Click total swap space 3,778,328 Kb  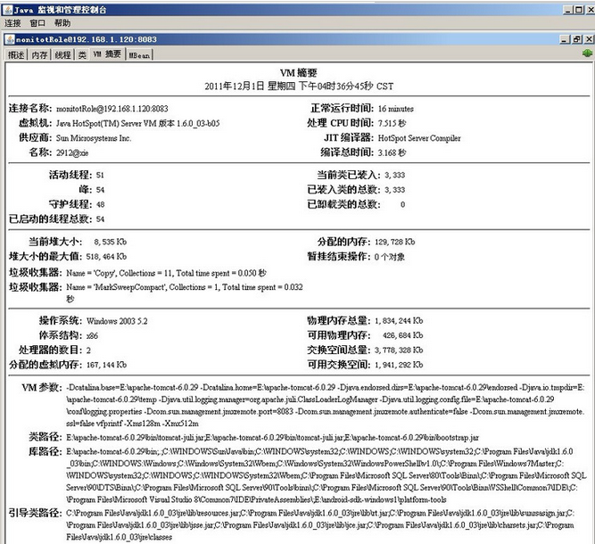click(x=399, y=350)
